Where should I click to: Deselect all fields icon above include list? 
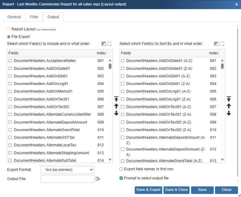pyautogui.click(x=109, y=44)
